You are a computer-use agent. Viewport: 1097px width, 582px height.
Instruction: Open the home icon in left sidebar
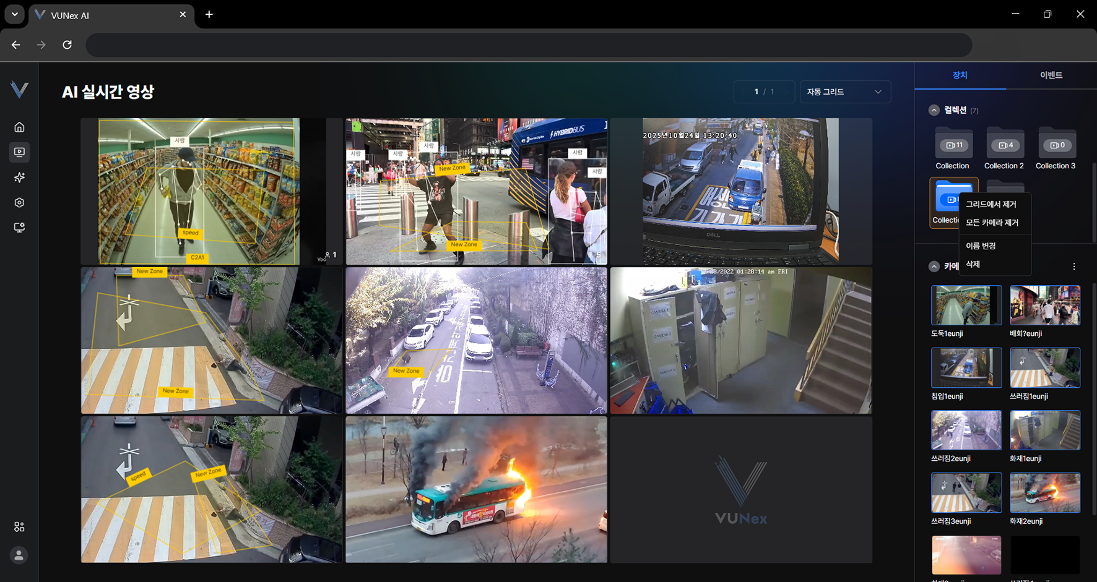(19, 127)
